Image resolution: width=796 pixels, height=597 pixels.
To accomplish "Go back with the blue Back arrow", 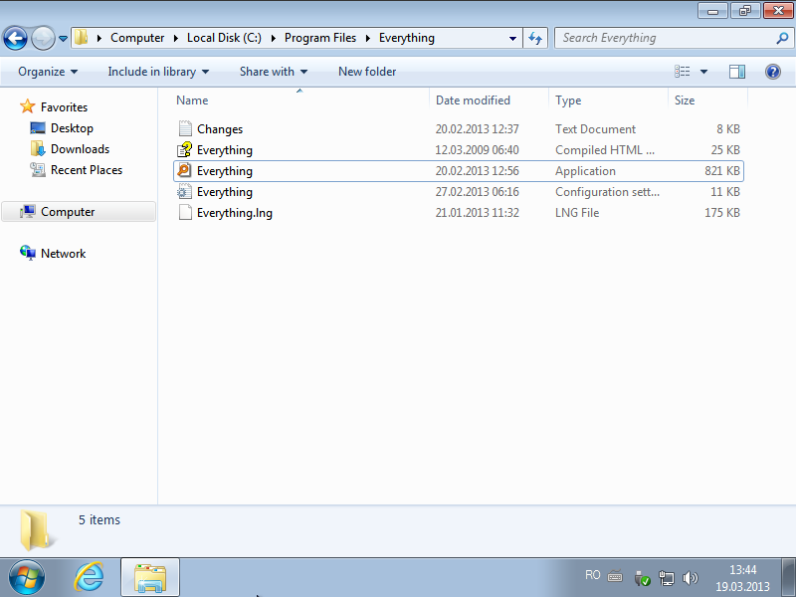I will (x=15, y=38).
